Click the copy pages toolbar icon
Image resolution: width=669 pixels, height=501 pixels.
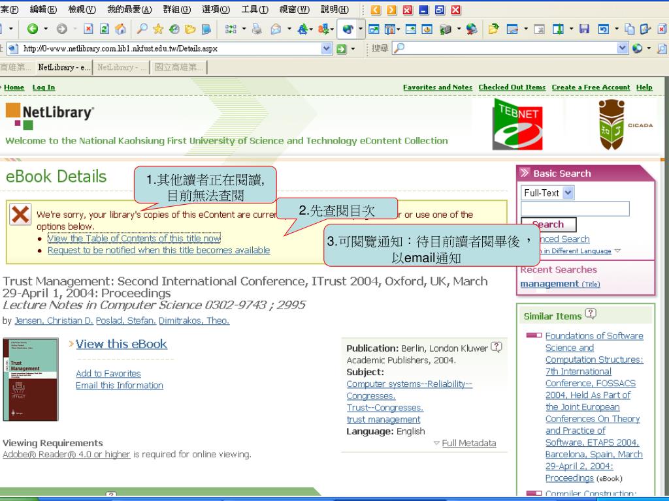point(629,29)
